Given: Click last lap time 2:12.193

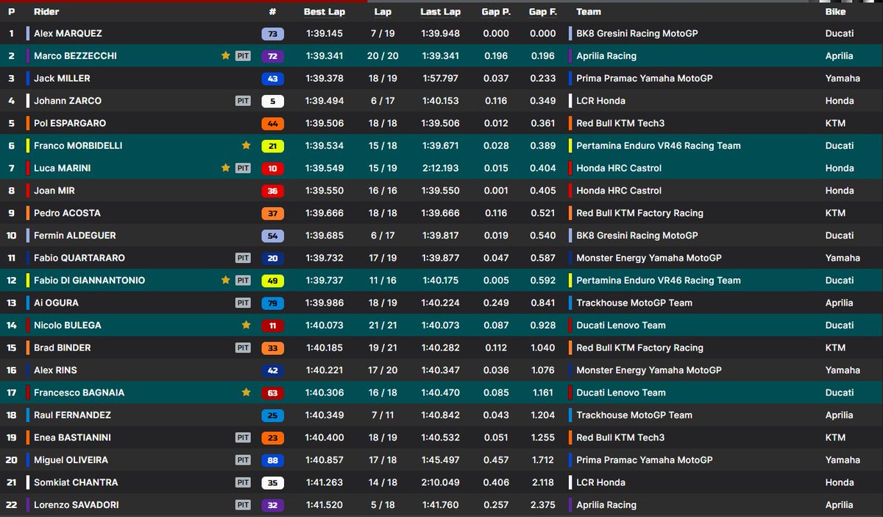Looking at the screenshot, I should coord(440,168).
